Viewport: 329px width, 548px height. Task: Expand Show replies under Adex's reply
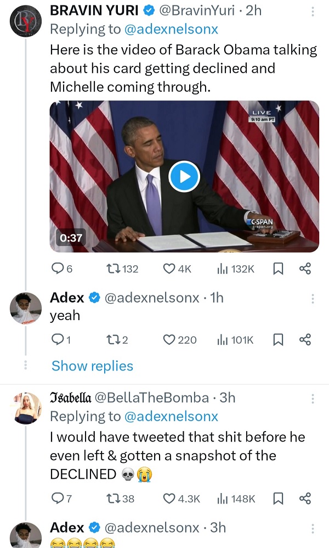[x=92, y=366]
